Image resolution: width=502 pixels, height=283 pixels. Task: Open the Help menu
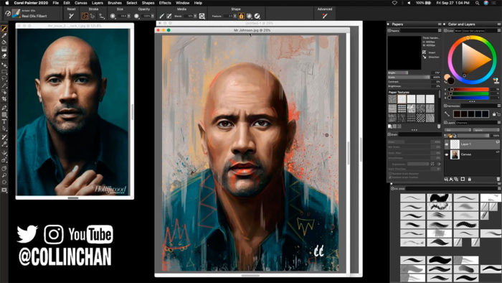198,3
